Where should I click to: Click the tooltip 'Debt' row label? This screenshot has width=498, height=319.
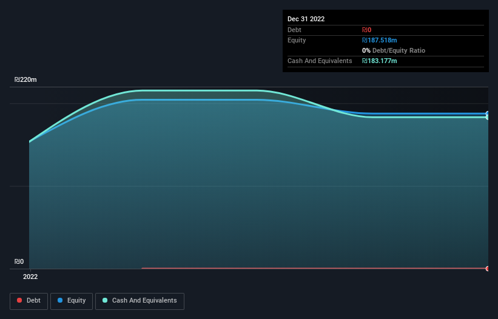[x=294, y=30]
